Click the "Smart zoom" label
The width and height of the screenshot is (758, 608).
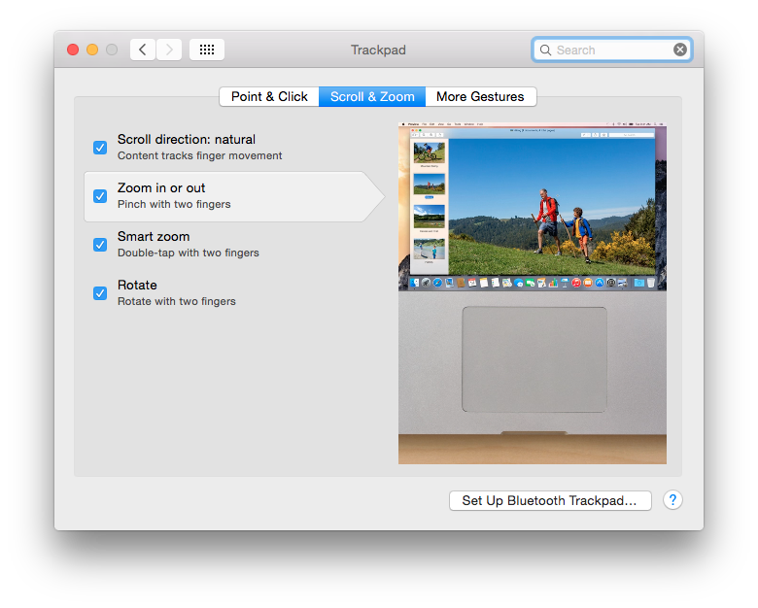tap(154, 236)
